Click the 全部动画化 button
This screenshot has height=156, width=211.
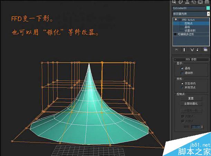pyautogui.click(x=191, y=104)
